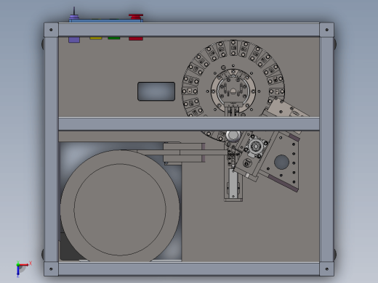
Task: Select the large round hole in the angled plate
Action: tap(281, 162)
